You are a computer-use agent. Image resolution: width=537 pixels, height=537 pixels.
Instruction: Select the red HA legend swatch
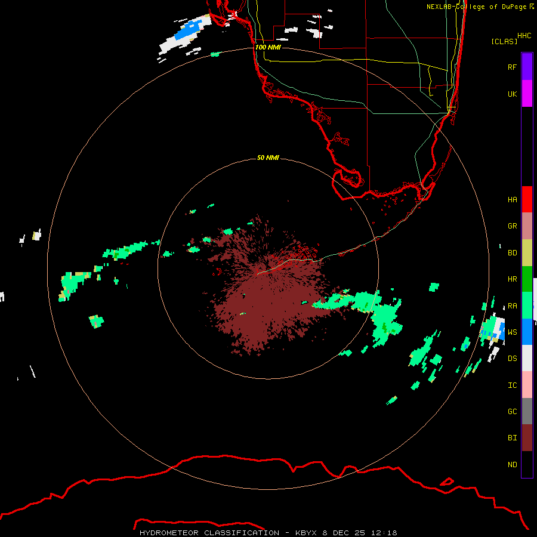pos(527,199)
